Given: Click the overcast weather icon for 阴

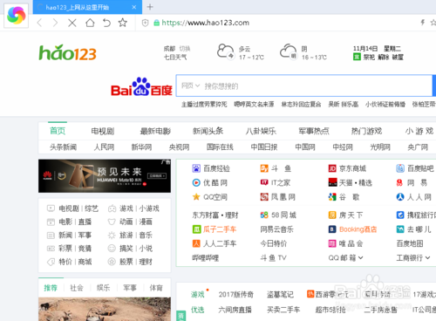Looking at the screenshot, I should click(289, 51).
